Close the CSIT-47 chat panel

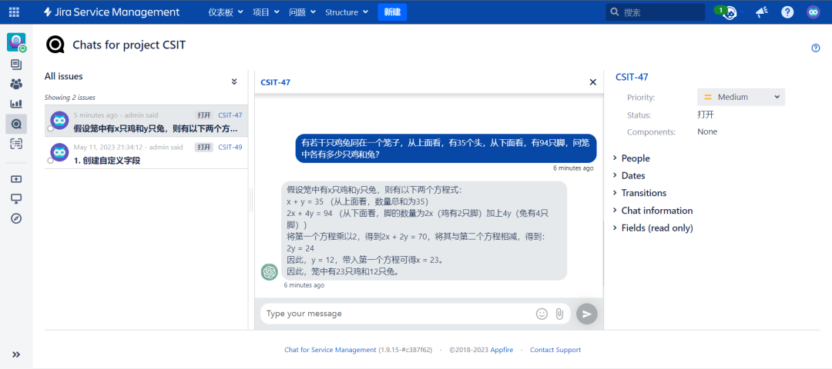[x=592, y=82]
